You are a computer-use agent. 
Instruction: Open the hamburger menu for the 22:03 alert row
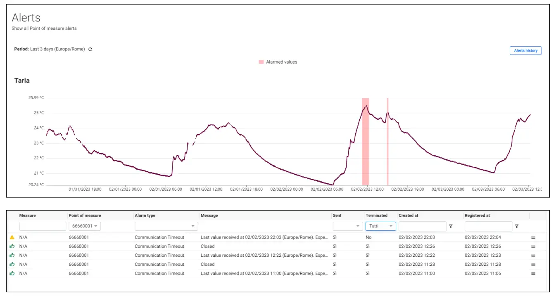click(533, 237)
